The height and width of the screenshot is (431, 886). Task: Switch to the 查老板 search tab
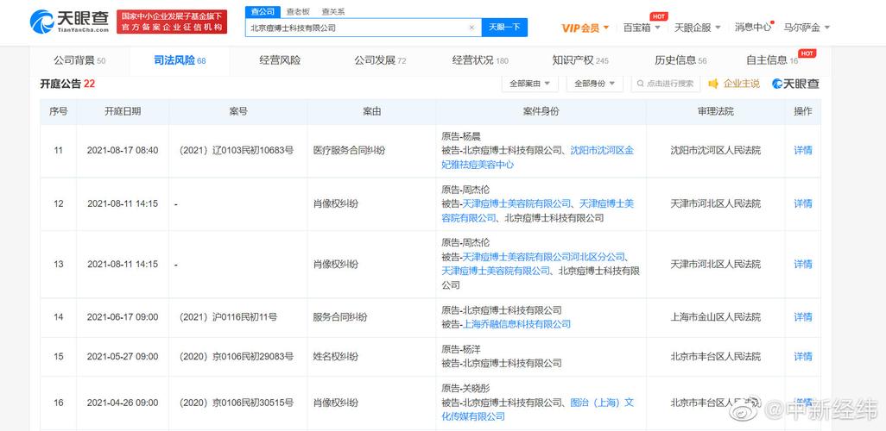point(298,12)
